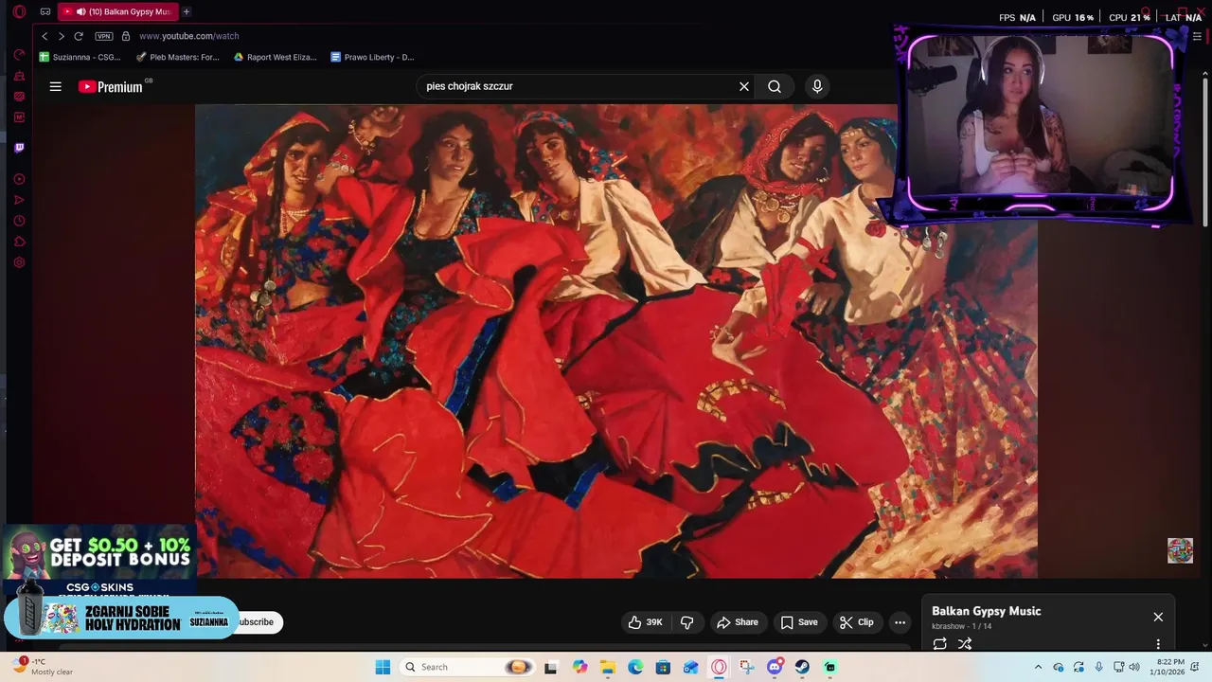The width and height of the screenshot is (1212, 682).
Task: Click the channel watermark at video corner
Action: (x=1180, y=550)
